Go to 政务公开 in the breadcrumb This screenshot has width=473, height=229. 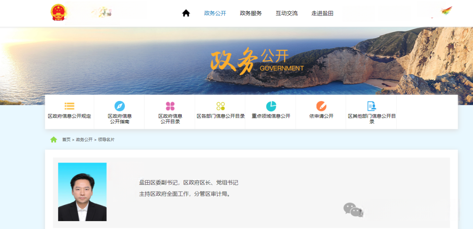84,139
